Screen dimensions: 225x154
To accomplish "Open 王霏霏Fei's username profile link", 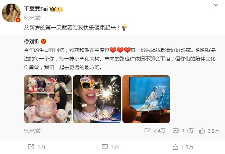I will tap(36, 9).
